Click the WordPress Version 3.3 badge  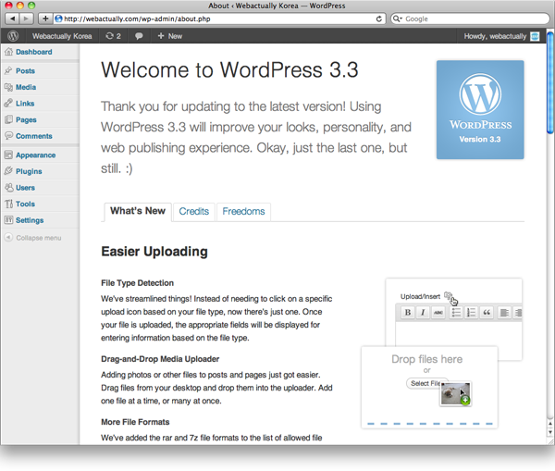click(x=480, y=109)
